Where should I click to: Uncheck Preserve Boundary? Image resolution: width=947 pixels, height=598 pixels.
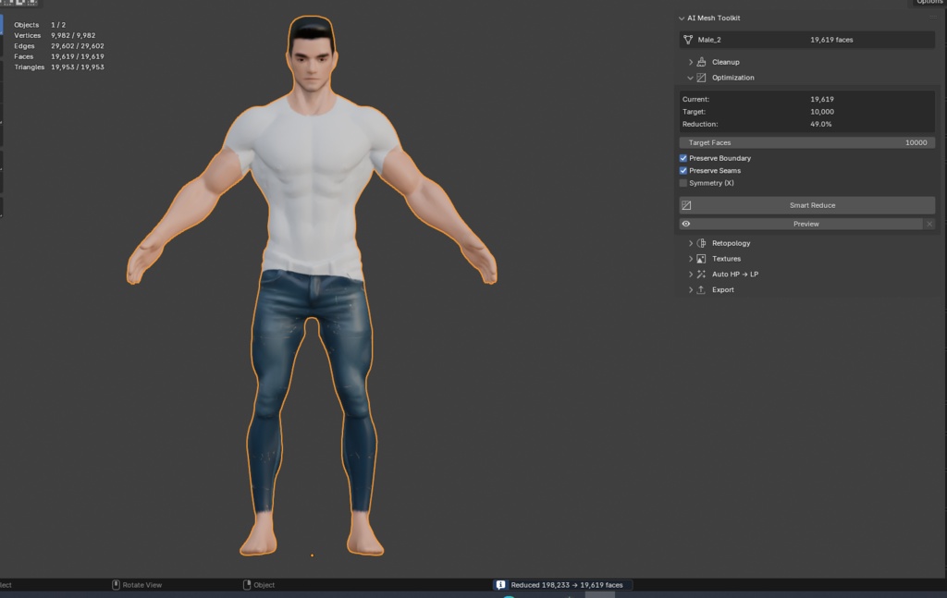(683, 158)
